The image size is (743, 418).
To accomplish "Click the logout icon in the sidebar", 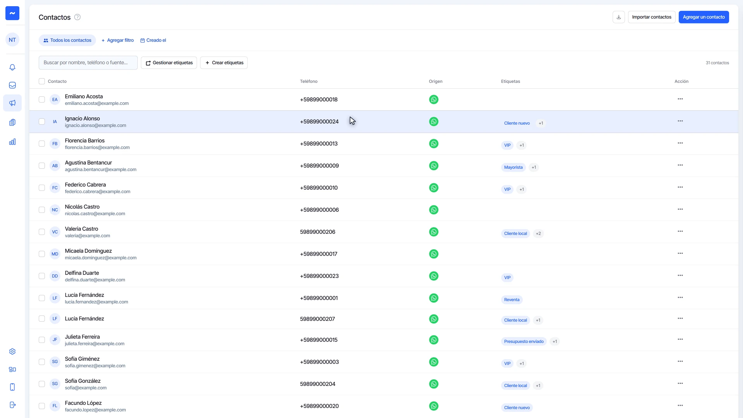I will pos(12,405).
